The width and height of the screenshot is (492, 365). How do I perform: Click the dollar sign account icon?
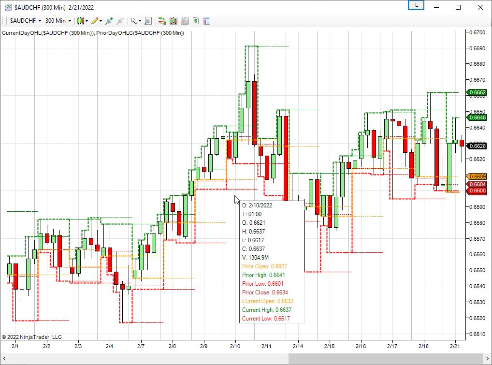coord(195,21)
